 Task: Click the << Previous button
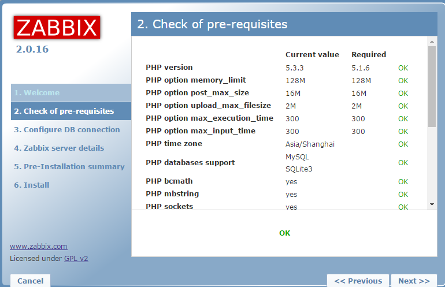click(358, 281)
